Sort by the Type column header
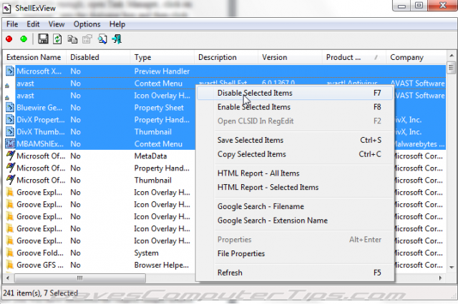This screenshot has height=304, width=458. tap(162, 57)
